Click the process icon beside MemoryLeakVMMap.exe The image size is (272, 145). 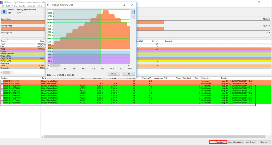tap(4, 12)
